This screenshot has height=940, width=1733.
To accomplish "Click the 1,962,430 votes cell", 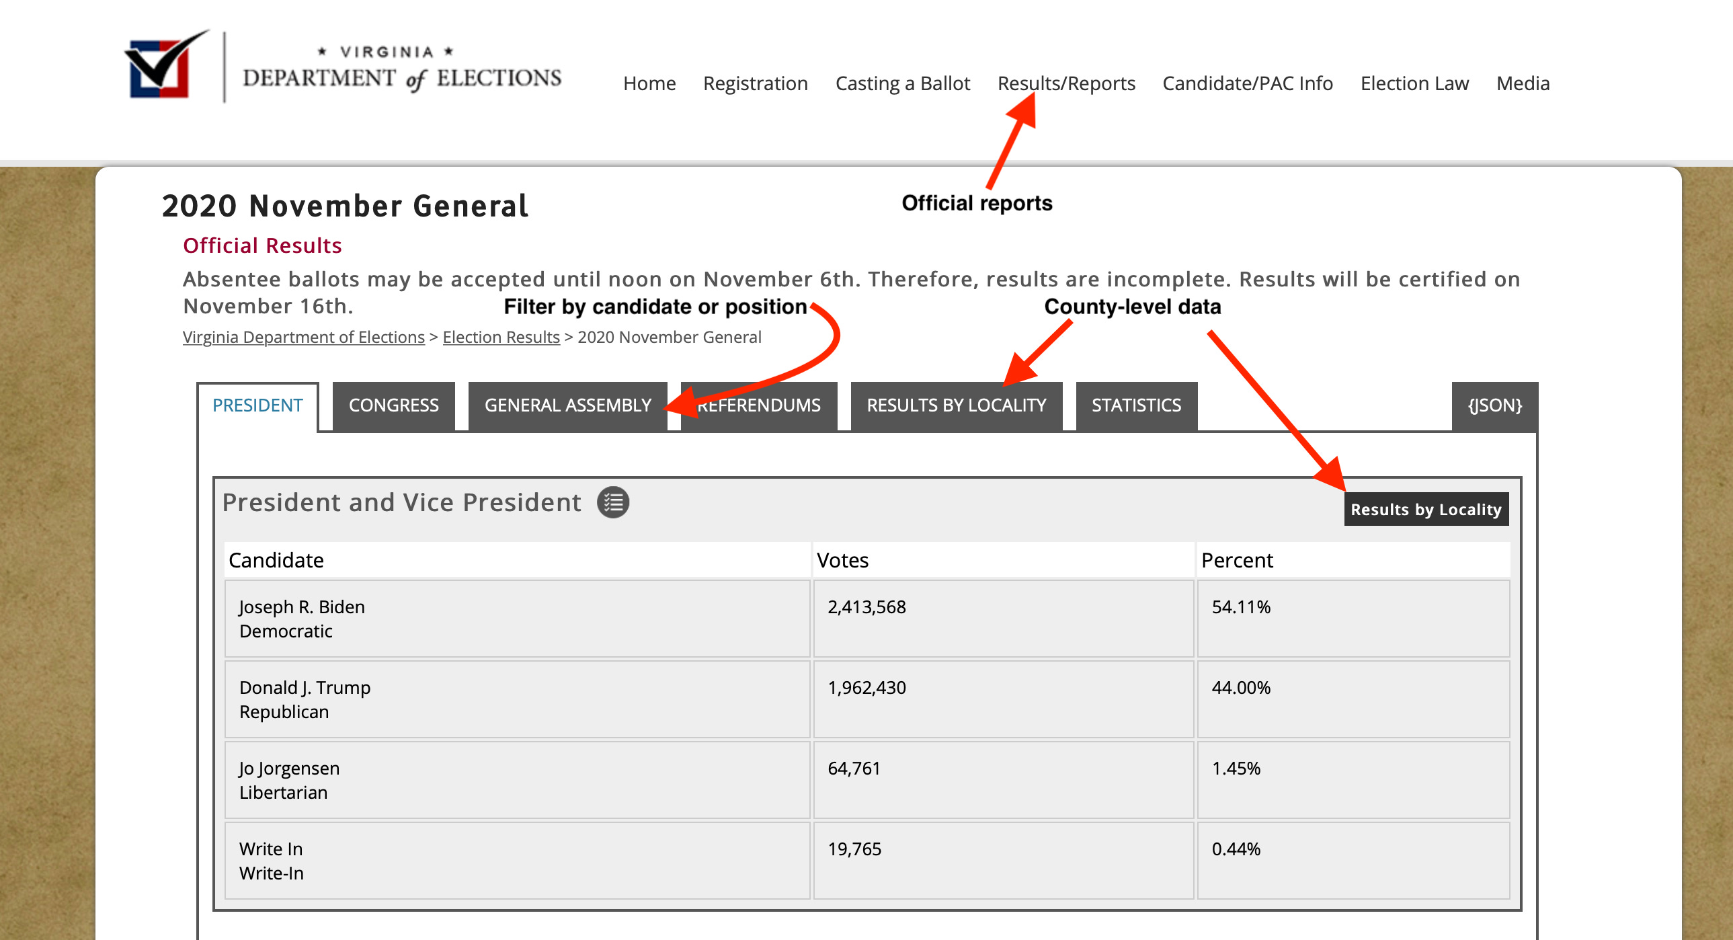I will coord(1003,699).
